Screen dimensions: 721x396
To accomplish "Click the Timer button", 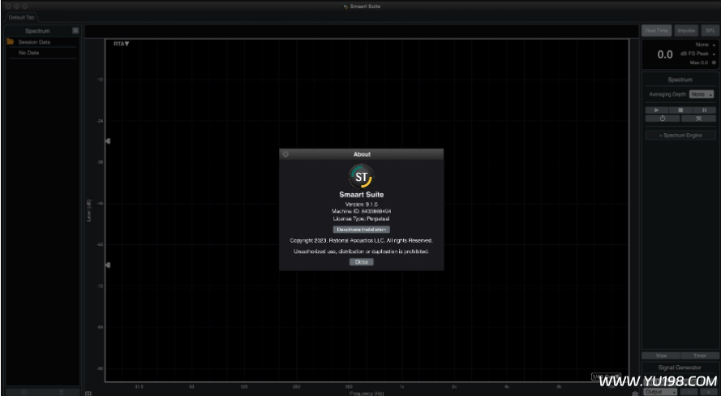I will [x=700, y=355].
